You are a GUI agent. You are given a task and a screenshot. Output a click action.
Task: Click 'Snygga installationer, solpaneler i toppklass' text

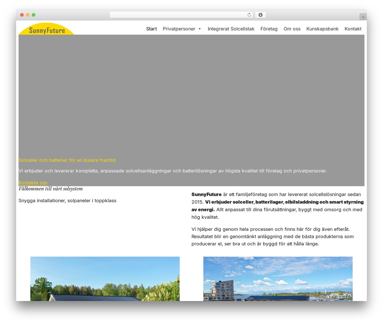coord(67,201)
